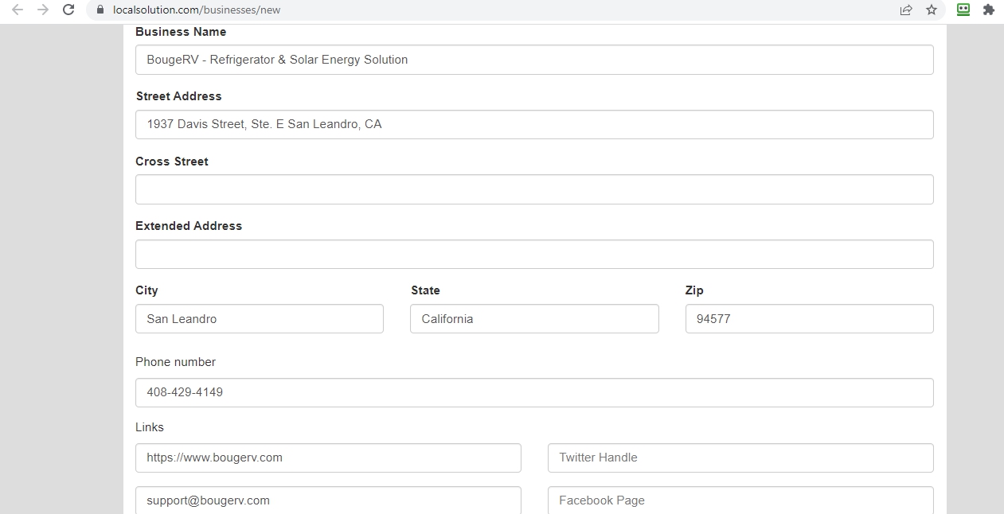Click the City field with San Leandro

pos(260,319)
